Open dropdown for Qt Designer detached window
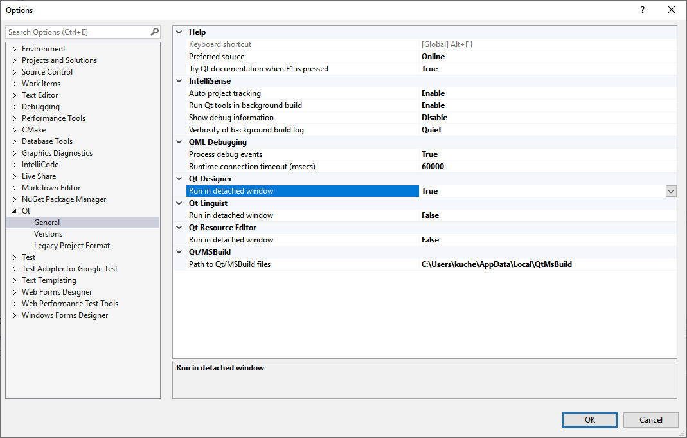 671,191
